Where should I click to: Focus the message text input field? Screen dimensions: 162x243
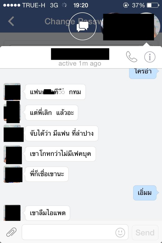click(x=75, y=232)
